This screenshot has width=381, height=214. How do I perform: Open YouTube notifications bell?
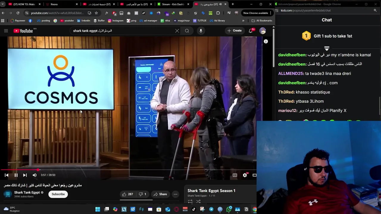(x=251, y=31)
